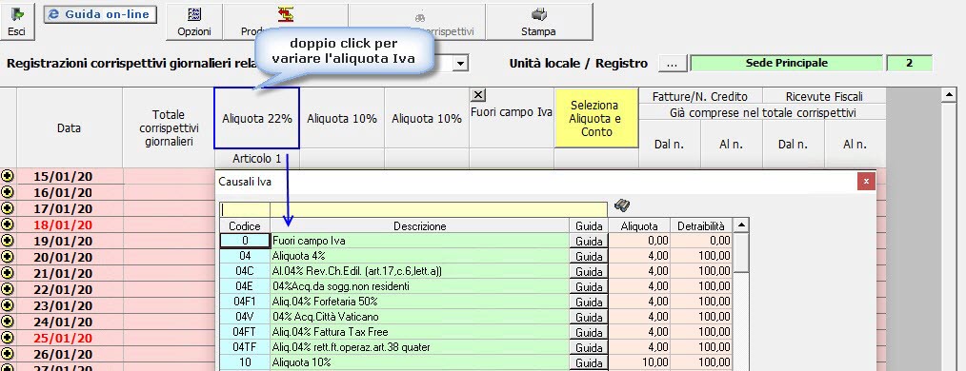Screen dimensions: 966x371
Task: Click the Descrizione column header
Action: coord(419,225)
